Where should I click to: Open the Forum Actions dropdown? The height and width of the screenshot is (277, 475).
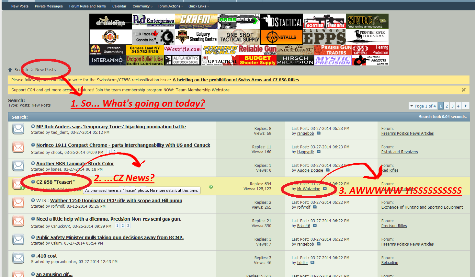point(169,6)
